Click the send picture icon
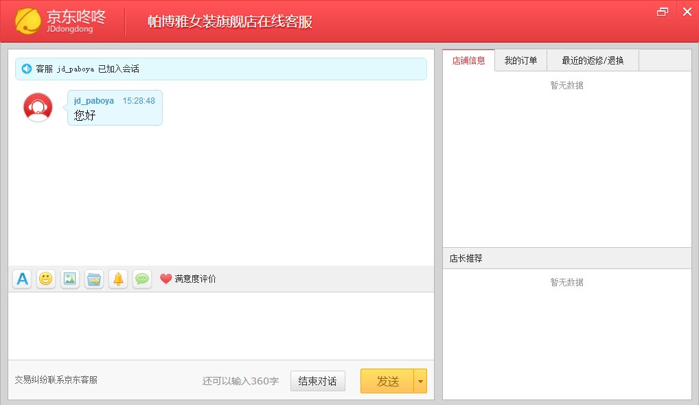This screenshot has height=405, width=699. [70, 279]
